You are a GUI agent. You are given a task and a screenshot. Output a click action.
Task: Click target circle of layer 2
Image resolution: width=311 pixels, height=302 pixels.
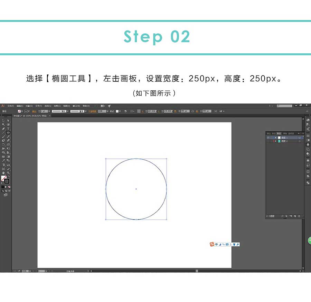[300, 141]
